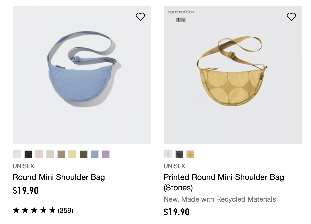Select the pale yellow swatch for the Round Mini Shoulder Bag
The image size is (311, 224).
[72, 154]
